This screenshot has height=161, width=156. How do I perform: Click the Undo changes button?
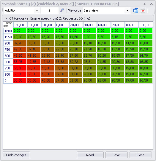coord(16,155)
